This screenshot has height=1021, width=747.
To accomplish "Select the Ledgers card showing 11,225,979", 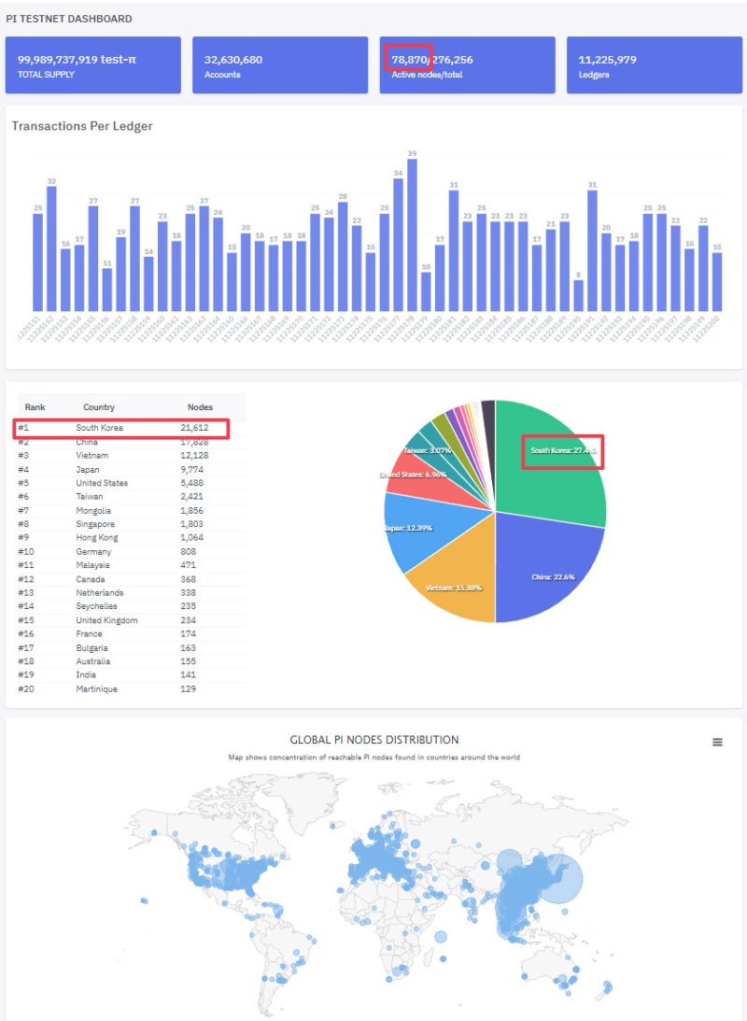I will click(654, 65).
